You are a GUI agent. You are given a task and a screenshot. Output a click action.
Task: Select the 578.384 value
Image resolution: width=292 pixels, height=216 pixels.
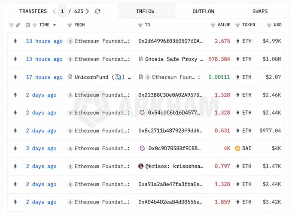pos(219,59)
